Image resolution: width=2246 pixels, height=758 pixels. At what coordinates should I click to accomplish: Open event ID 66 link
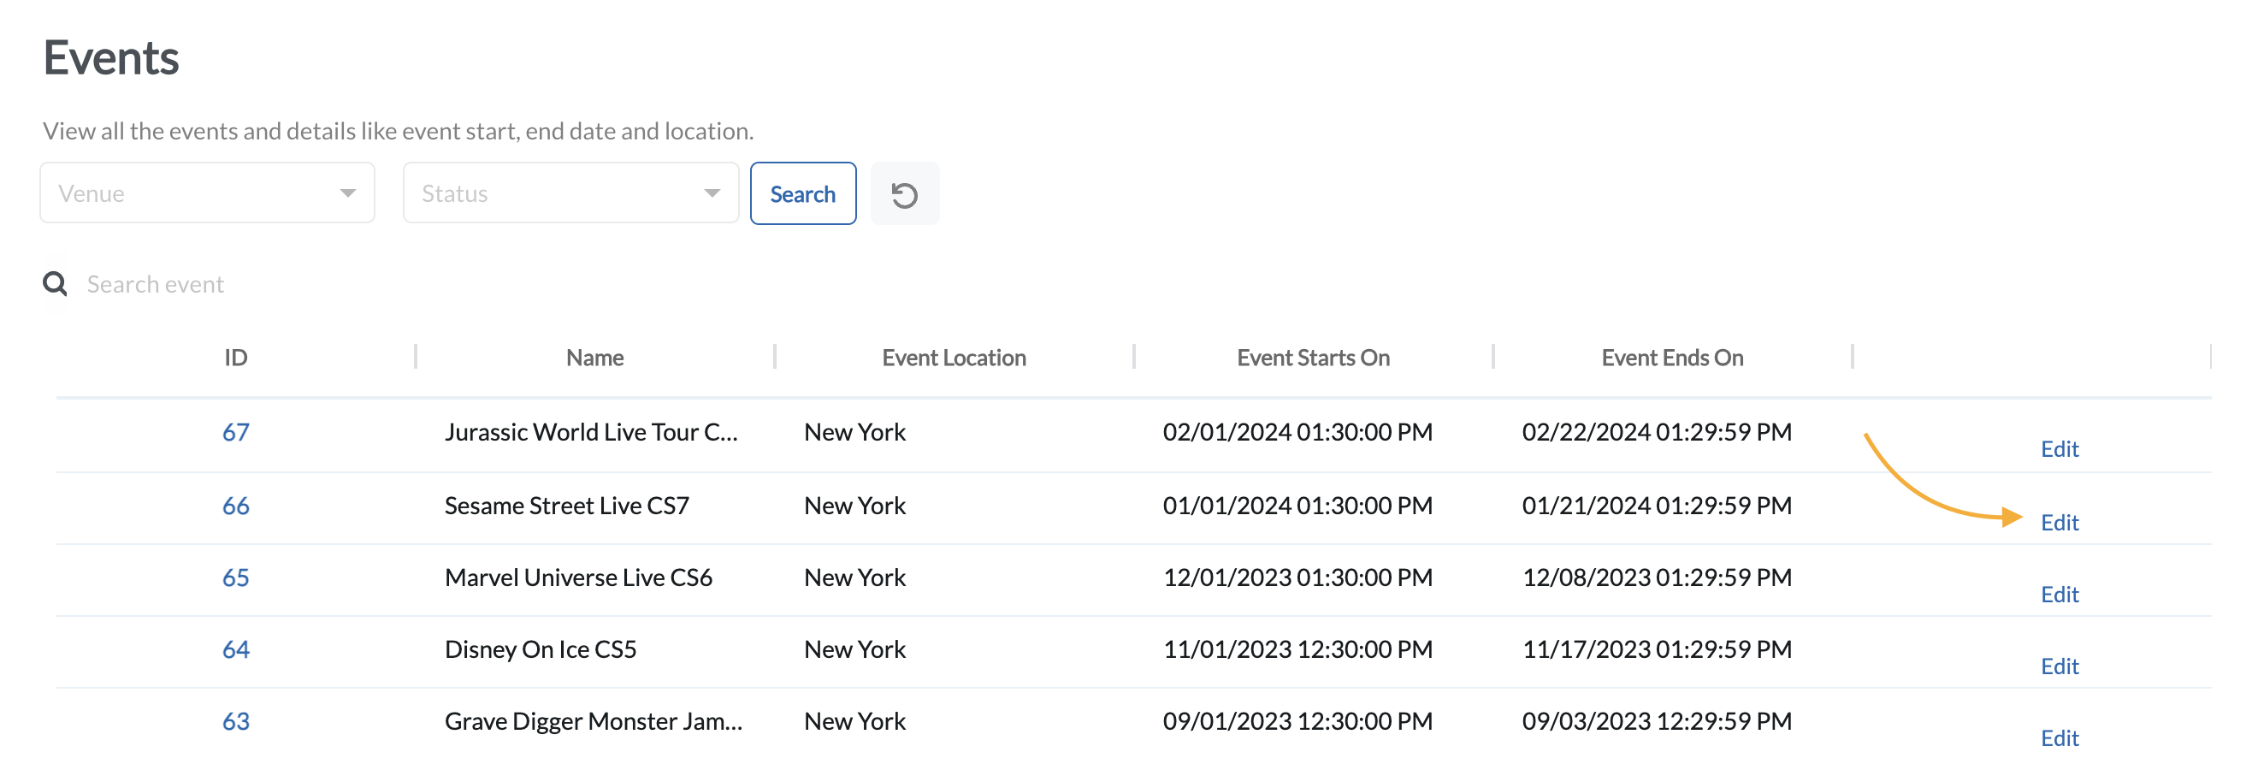click(x=235, y=505)
